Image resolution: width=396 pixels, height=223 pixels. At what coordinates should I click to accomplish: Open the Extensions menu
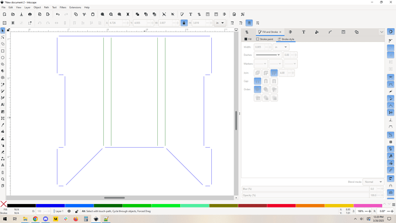(x=75, y=7)
